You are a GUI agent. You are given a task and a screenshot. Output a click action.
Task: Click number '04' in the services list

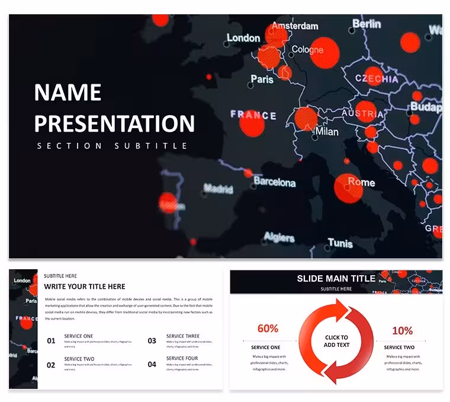152,365
